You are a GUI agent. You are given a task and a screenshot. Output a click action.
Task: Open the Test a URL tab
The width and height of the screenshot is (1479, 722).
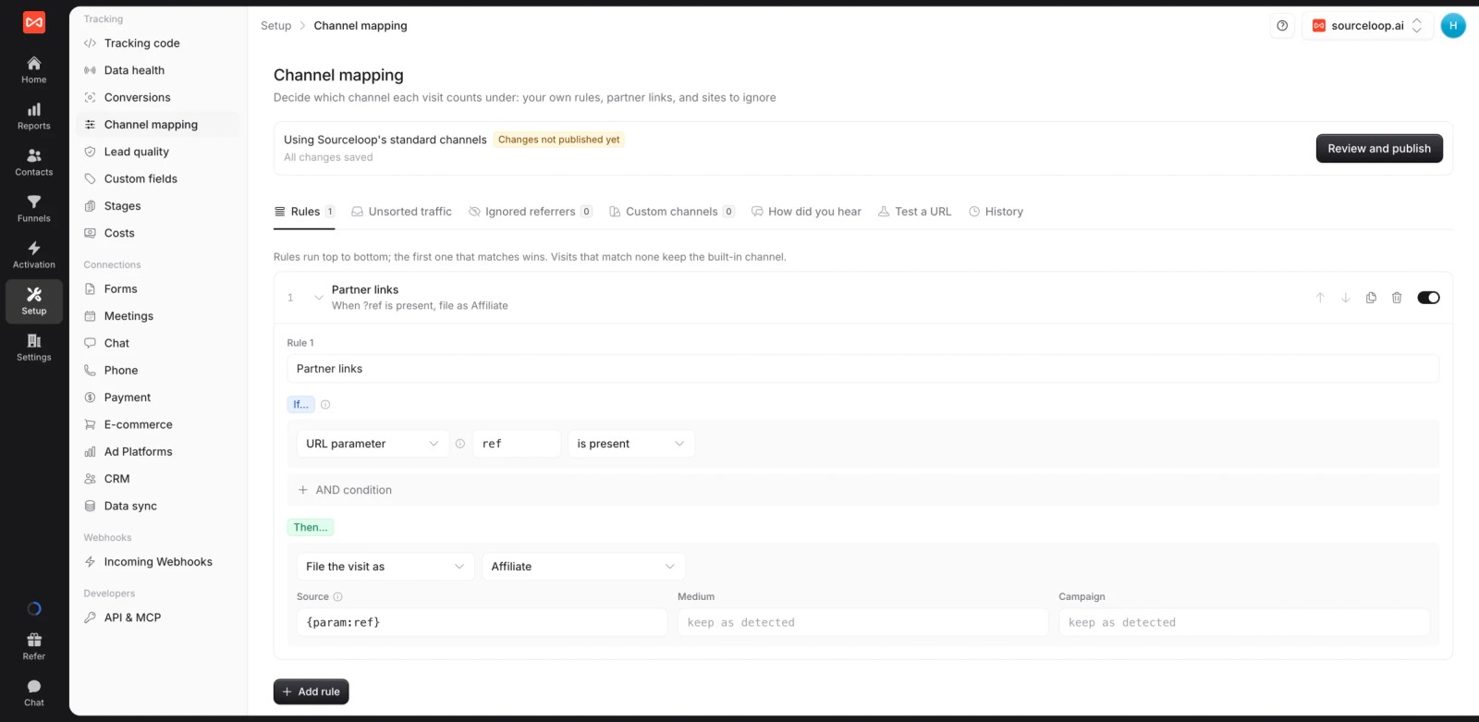point(914,212)
